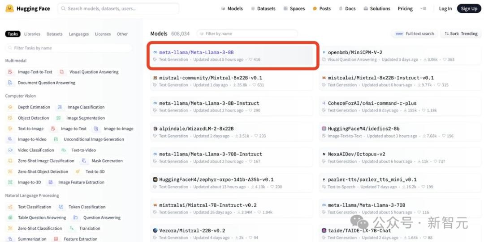This screenshot has height=242, width=484.
Task: Click the like heart on Mixtral-8x22B-v0.1
Action: coord(255,85)
